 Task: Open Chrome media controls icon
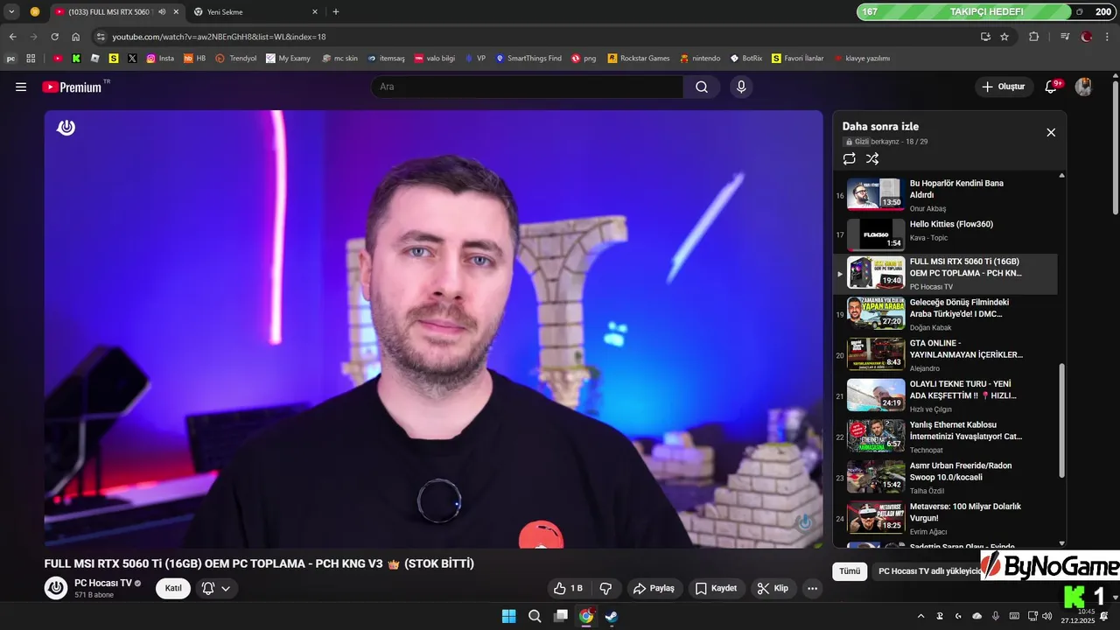coord(1065,37)
